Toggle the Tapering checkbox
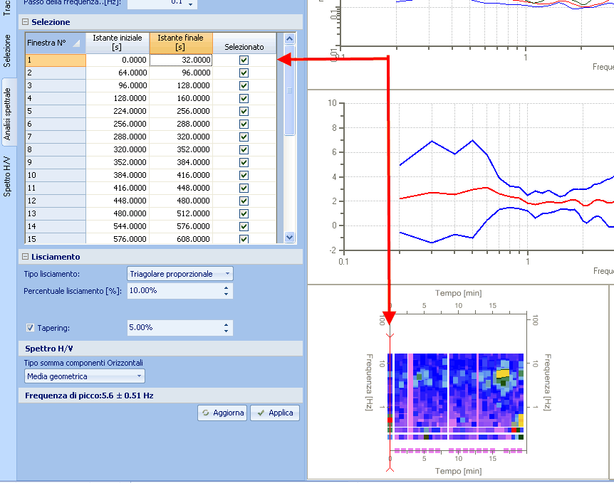Screen dimensions: 614x483 30,328
